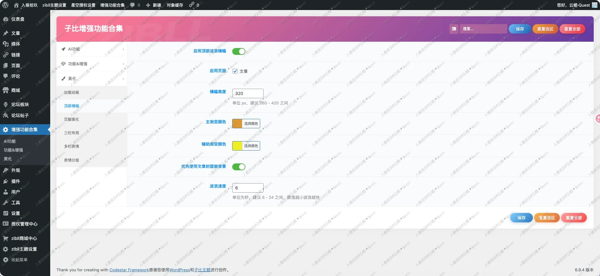Collapse the 美化 settings section

click(92, 79)
